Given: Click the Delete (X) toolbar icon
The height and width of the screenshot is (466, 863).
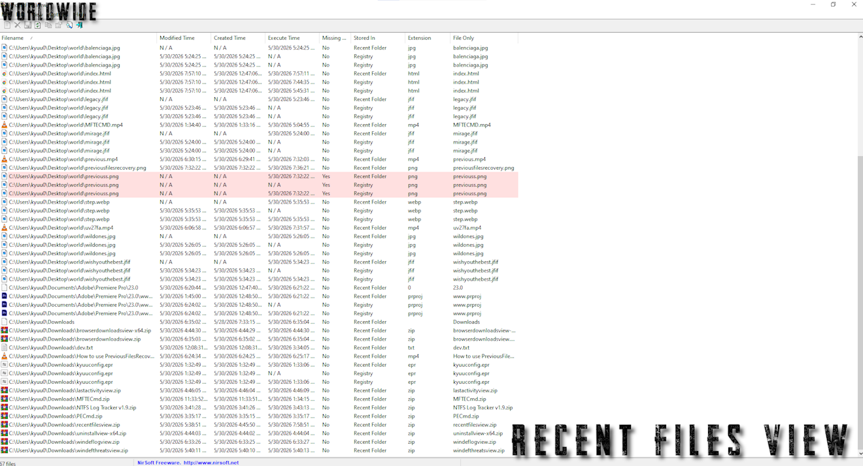Looking at the screenshot, I should click(x=18, y=25).
